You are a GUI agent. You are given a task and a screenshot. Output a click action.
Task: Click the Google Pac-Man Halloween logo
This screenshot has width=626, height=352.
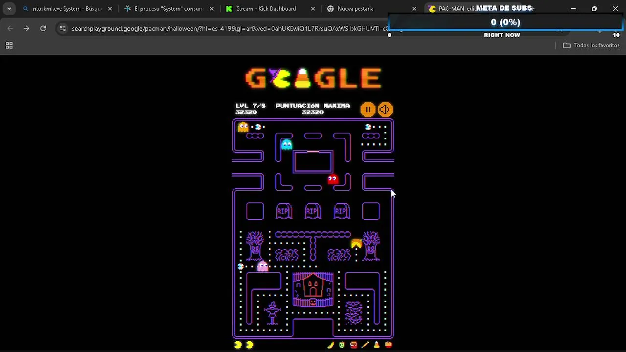tap(313, 79)
